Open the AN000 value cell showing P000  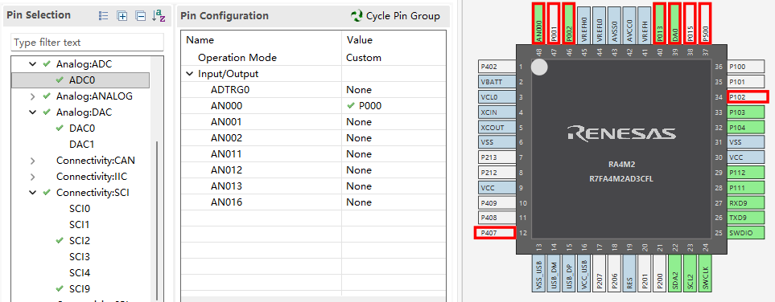point(394,105)
